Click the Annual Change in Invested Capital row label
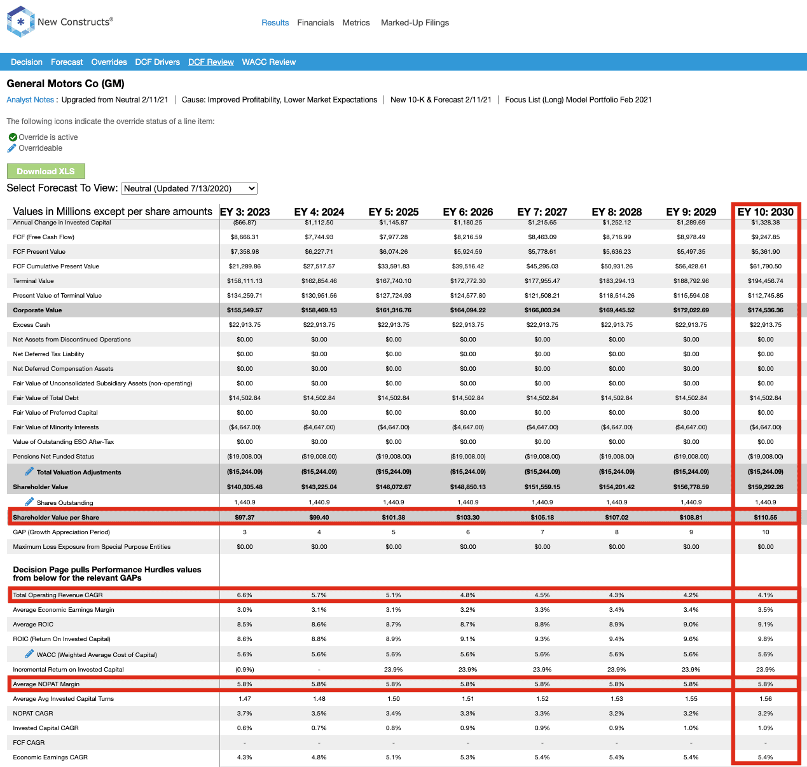 click(62, 223)
